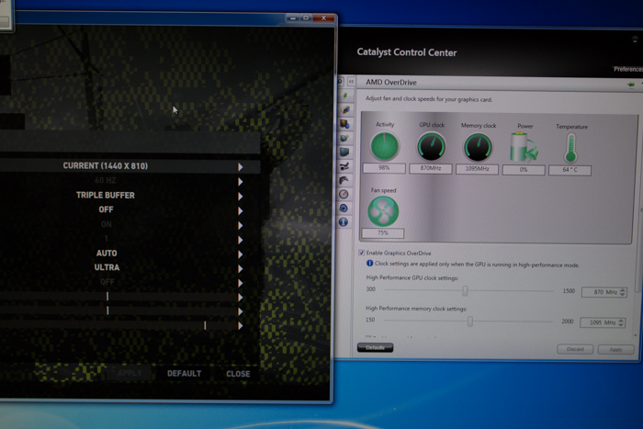Open the monitor-shaped display panel sidebar icon
Image resolution: width=643 pixels, height=429 pixels.
click(344, 152)
